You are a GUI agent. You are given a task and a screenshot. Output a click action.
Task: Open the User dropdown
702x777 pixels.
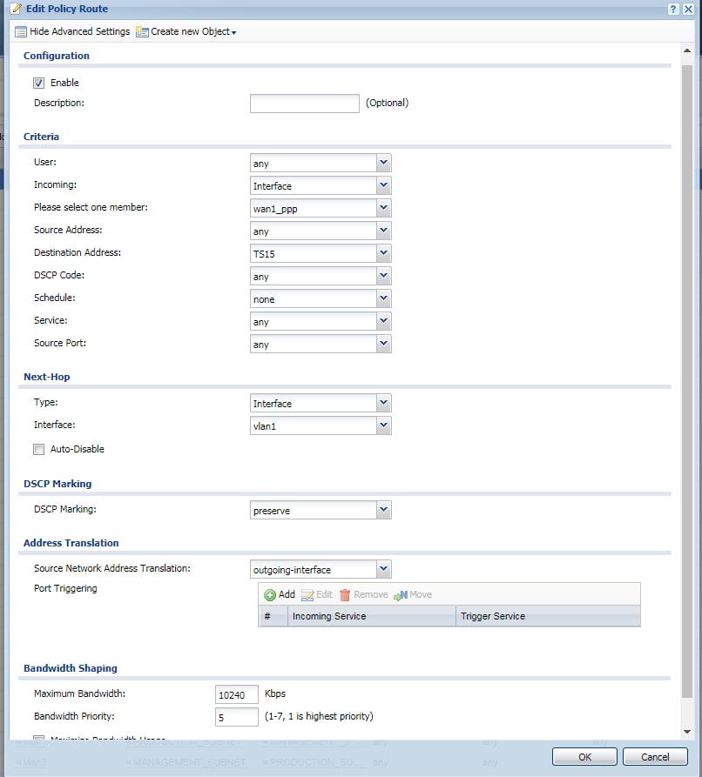pyautogui.click(x=383, y=163)
